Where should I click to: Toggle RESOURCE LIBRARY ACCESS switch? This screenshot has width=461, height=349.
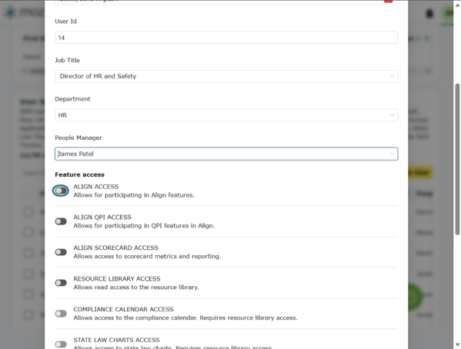tap(61, 283)
